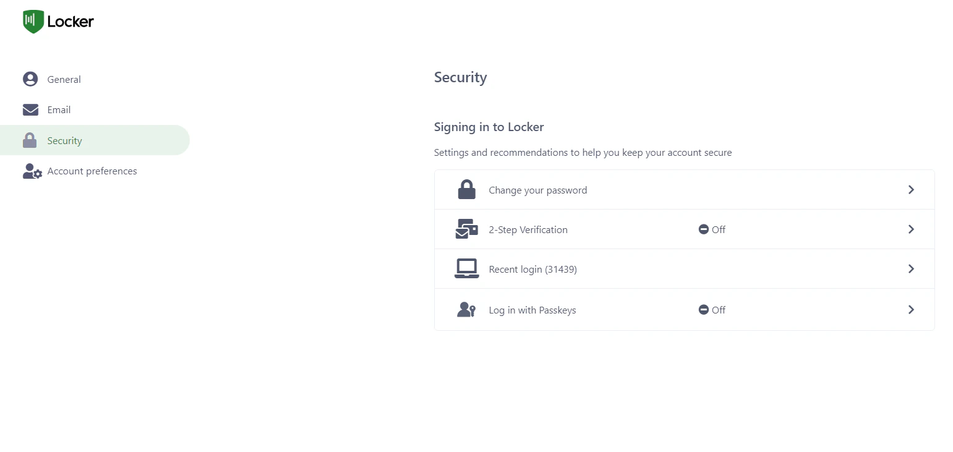
Task: Open the Account preferences section
Action: (x=92, y=171)
